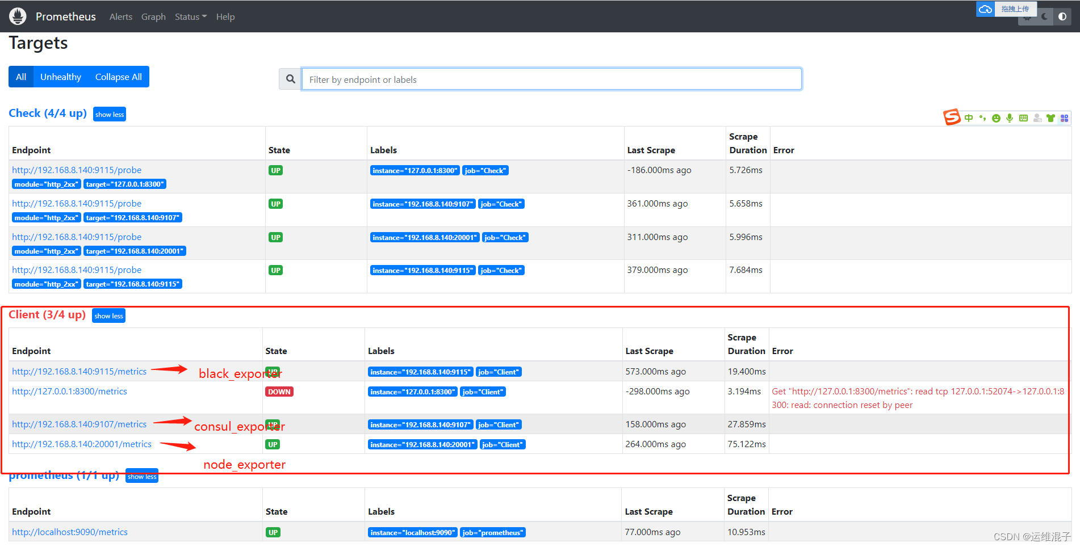Image resolution: width=1080 pixels, height=547 pixels.
Task: Open probe link for target 127.0.0.1:8300
Action: point(77,170)
